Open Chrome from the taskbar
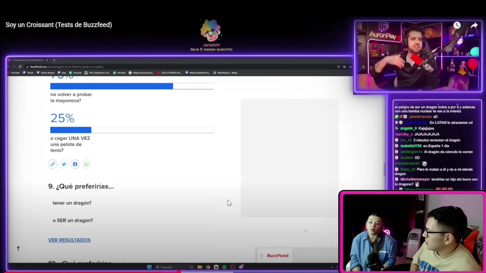The height and width of the screenshot is (273, 486). pos(208,267)
